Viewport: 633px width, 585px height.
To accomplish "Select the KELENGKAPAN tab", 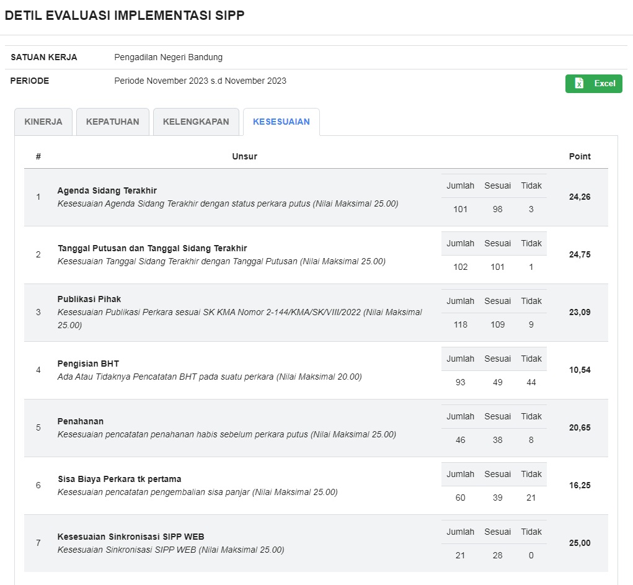I will [x=196, y=122].
